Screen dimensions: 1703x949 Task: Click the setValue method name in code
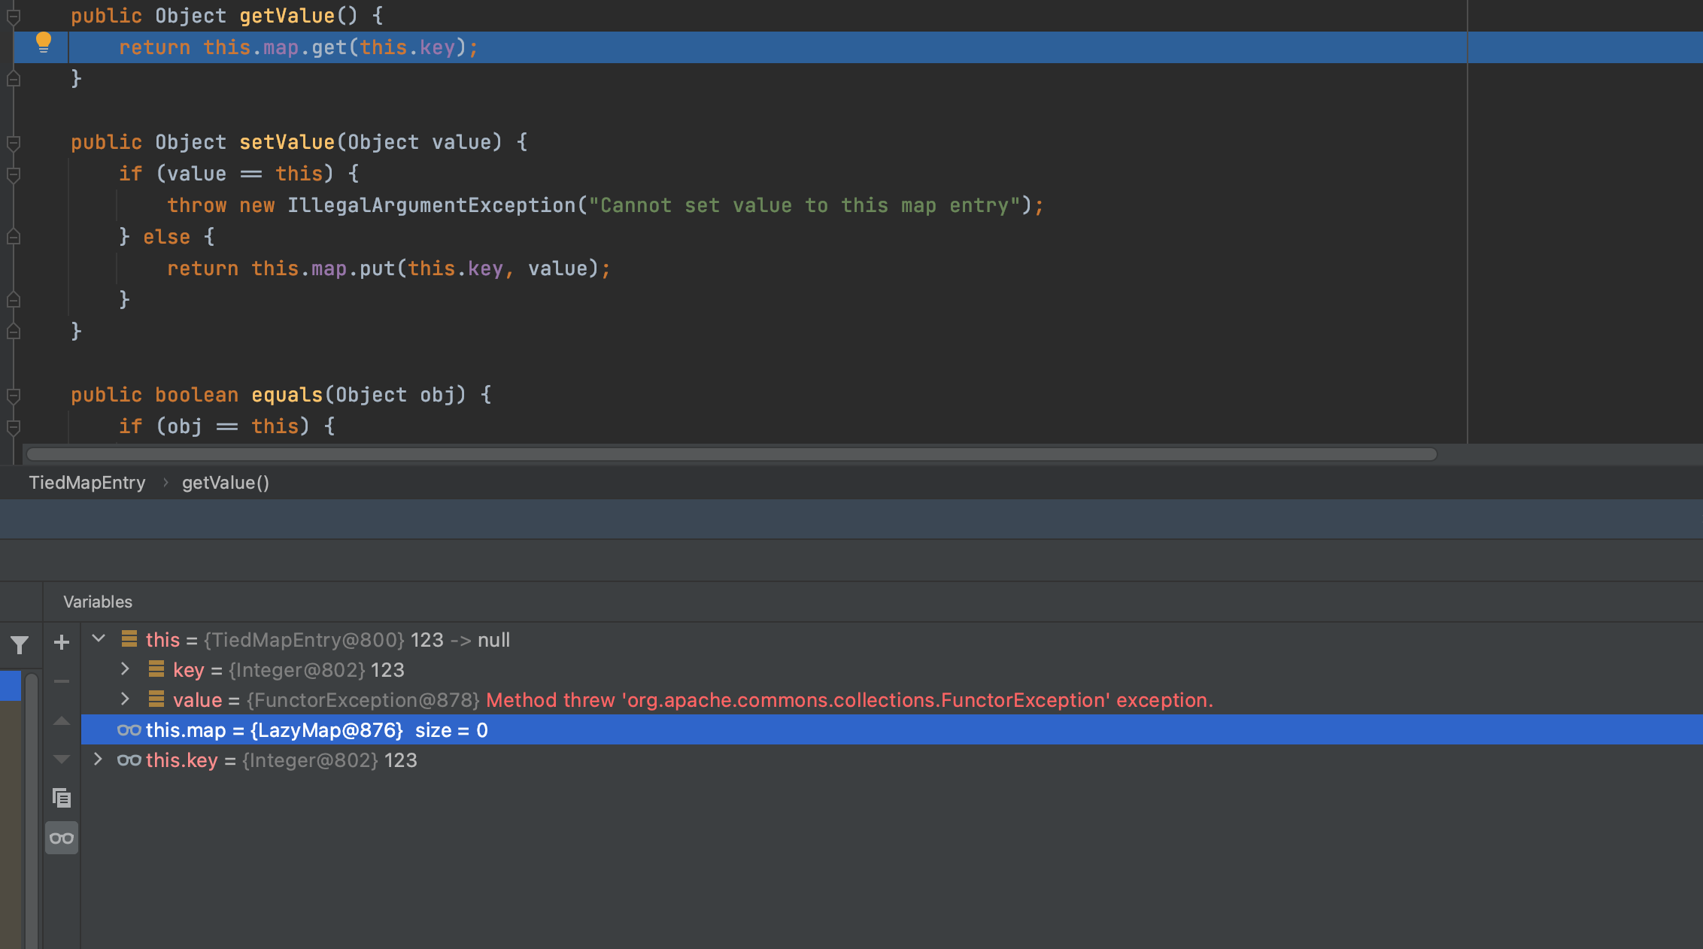[287, 142]
